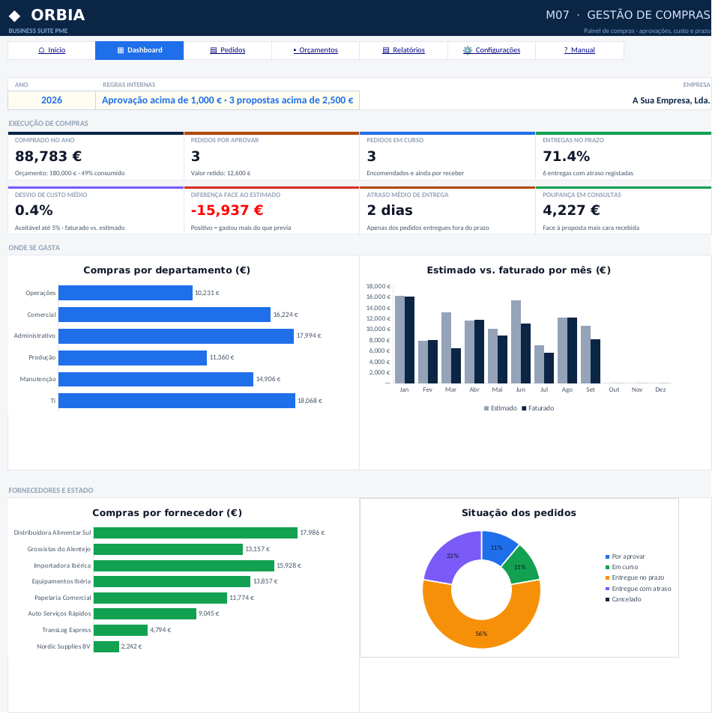The image size is (712, 713).
Task: Click the Administrativo department bar
Action: point(176,336)
